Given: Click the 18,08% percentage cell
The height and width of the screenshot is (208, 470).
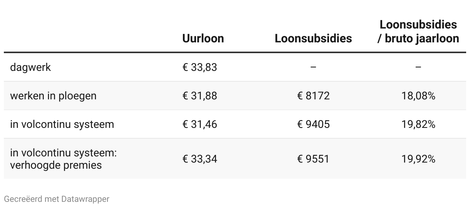Looking at the screenshot, I should click(x=418, y=96).
